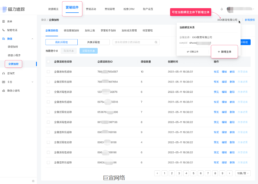The image size is (258, 184).
Task: Click the 新增主体 button
Action: (x=224, y=52)
